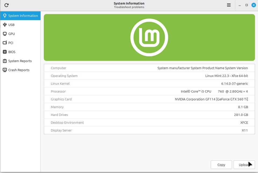Click the 'Desktop Environment' label

(x=67, y=122)
